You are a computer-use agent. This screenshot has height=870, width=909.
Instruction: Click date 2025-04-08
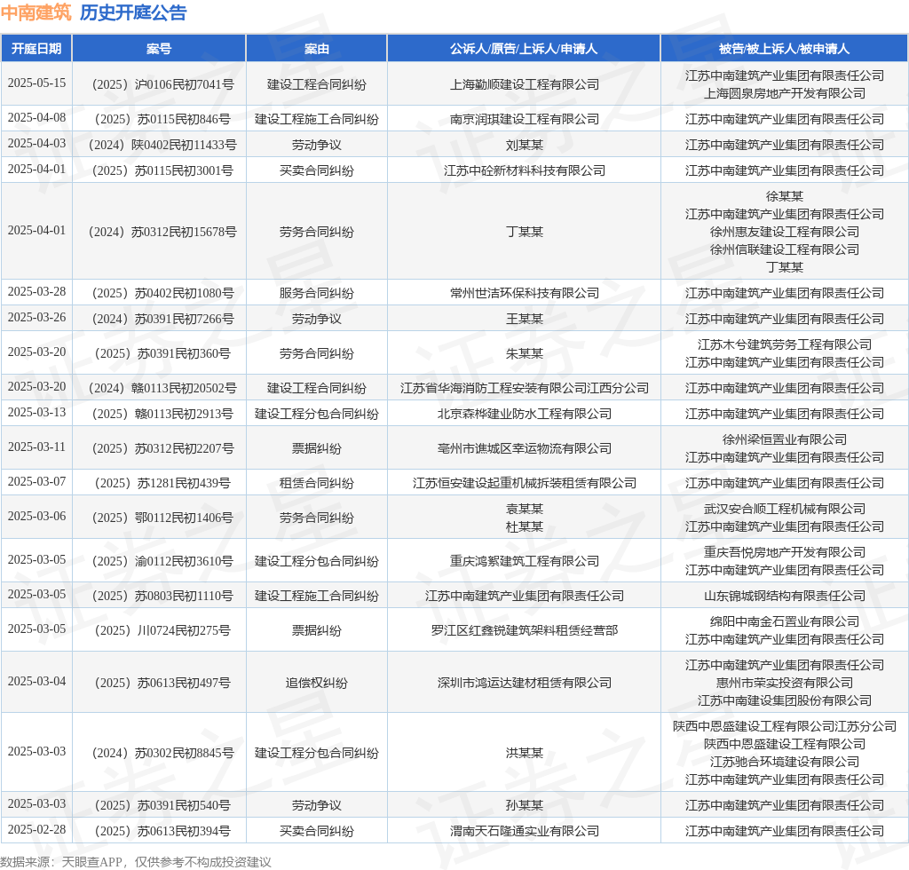(x=36, y=118)
